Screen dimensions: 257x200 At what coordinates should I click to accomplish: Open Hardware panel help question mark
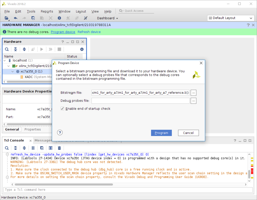click(x=62, y=42)
